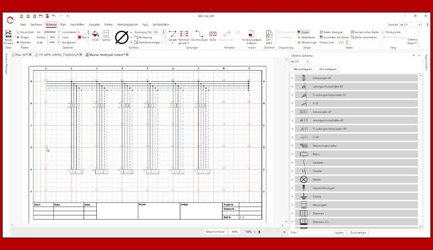Viewport: 433px width, 250px height.
Task: Click the Relais symbol icon
Action: point(304,154)
